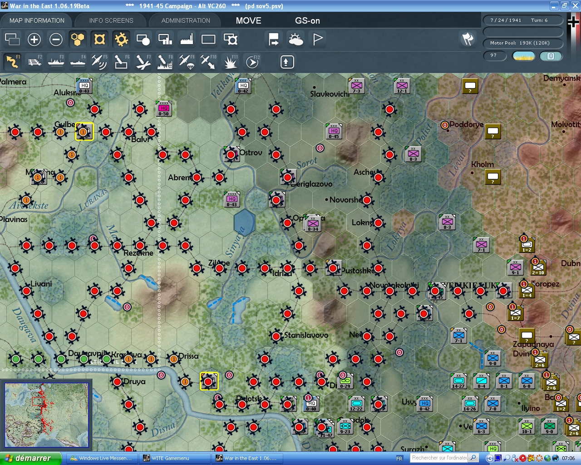Screen dimensions: 581x465
Task: Click the rectangle-with-circle toolbar icon
Action: (143, 40)
